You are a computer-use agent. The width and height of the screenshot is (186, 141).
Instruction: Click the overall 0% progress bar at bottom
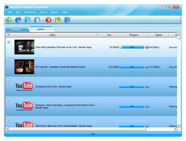93,134
